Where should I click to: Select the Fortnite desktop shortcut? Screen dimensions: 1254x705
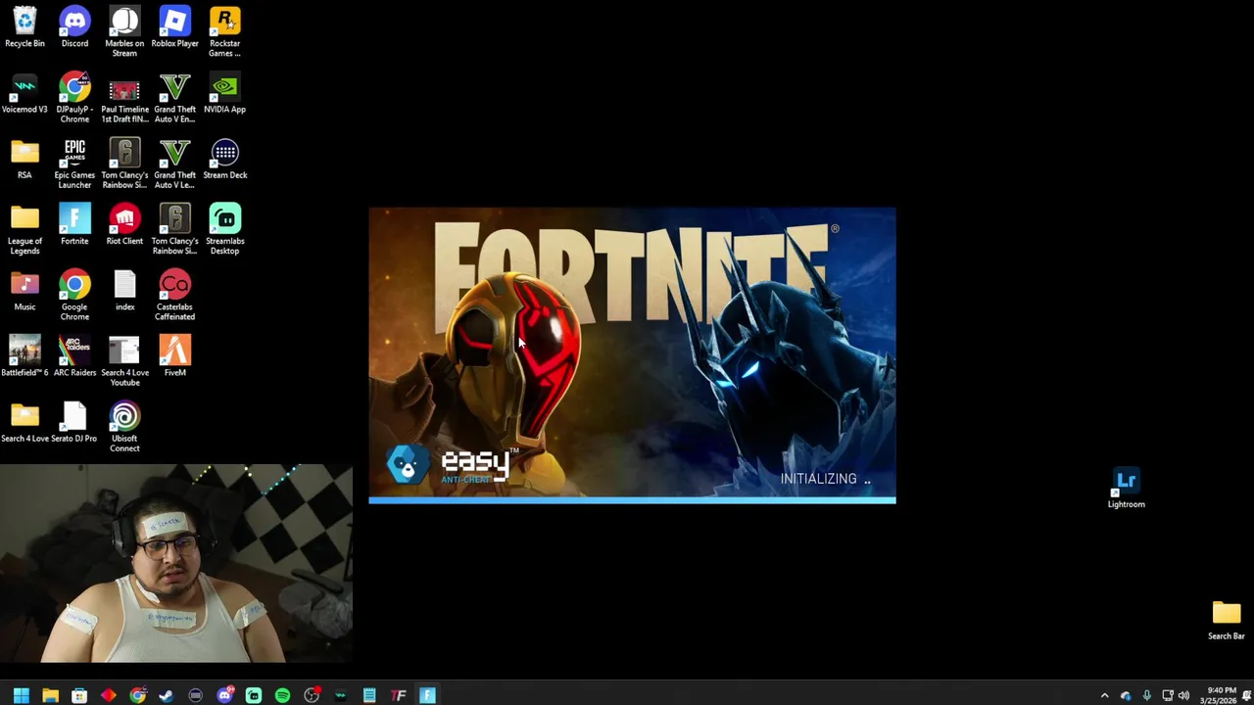click(x=74, y=224)
